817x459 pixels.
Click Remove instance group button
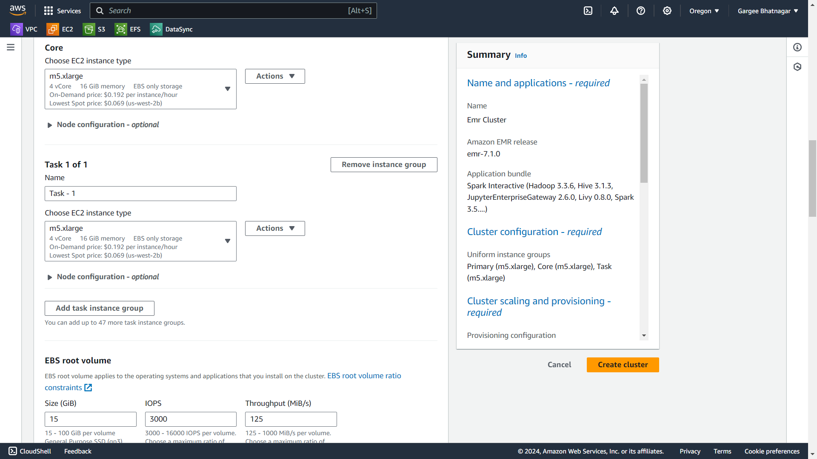coord(384,165)
